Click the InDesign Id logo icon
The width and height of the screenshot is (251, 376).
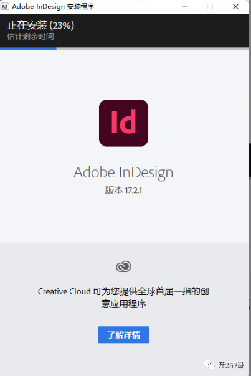(123, 123)
